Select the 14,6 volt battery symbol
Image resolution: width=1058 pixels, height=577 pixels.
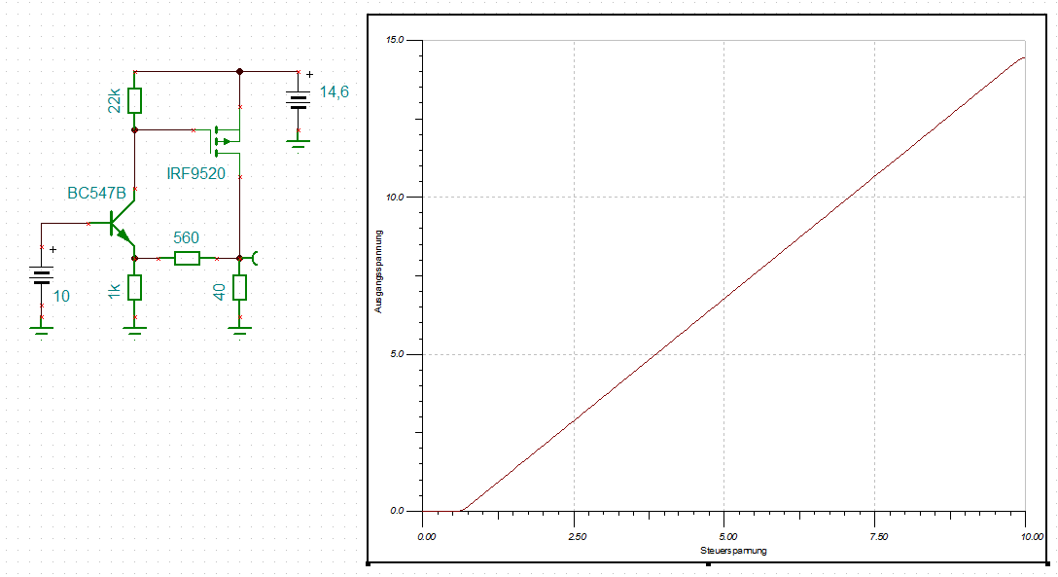click(x=299, y=100)
